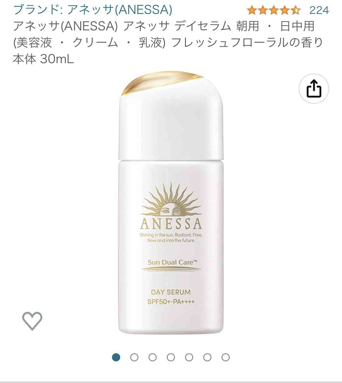
Task: Tap the SPF50+ PA++++ label
Action: pos(171,302)
